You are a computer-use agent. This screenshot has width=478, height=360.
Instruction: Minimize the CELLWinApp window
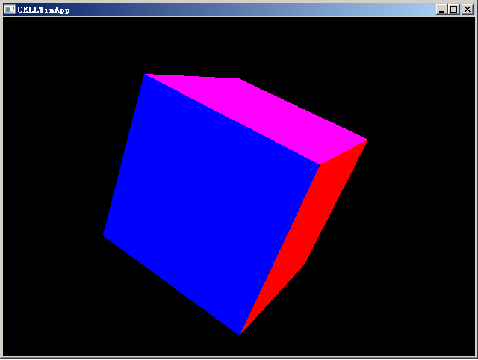(441, 10)
